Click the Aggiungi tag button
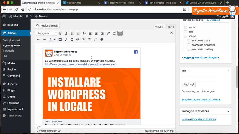This screenshot has height=134, width=239. [189, 85]
